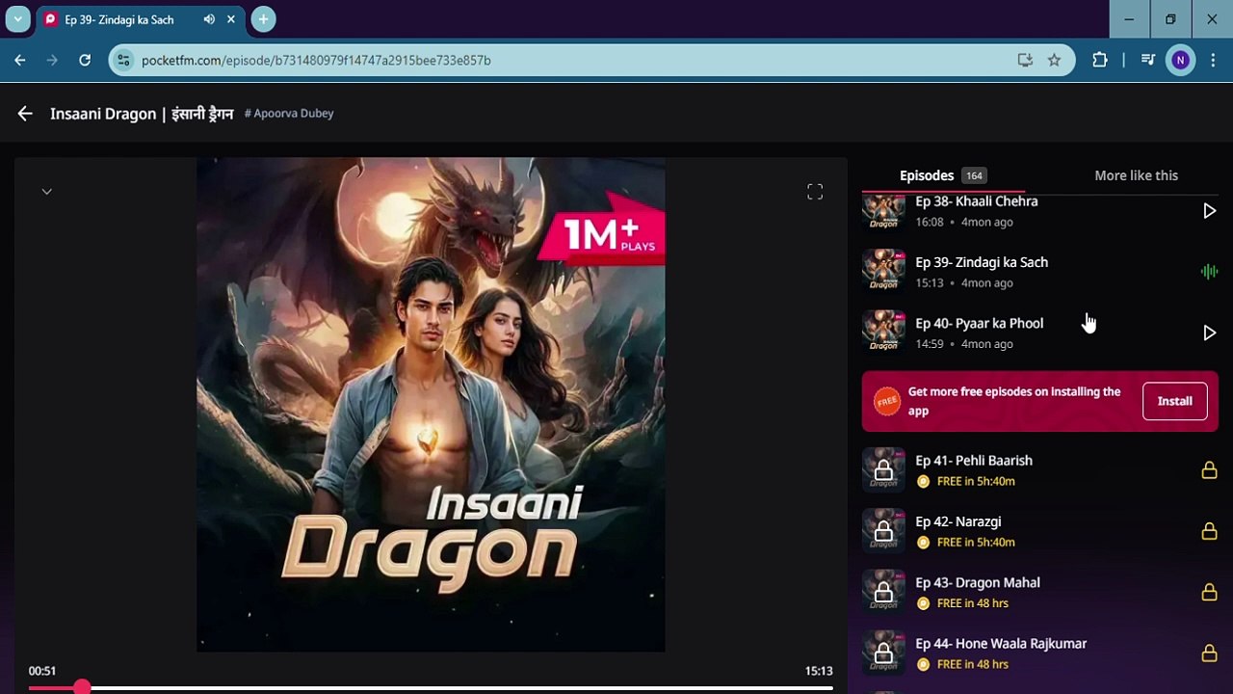Select the Ep 40- Pyaar ka Phool title
The width and height of the screenshot is (1233, 694).
[x=979, y=323]
